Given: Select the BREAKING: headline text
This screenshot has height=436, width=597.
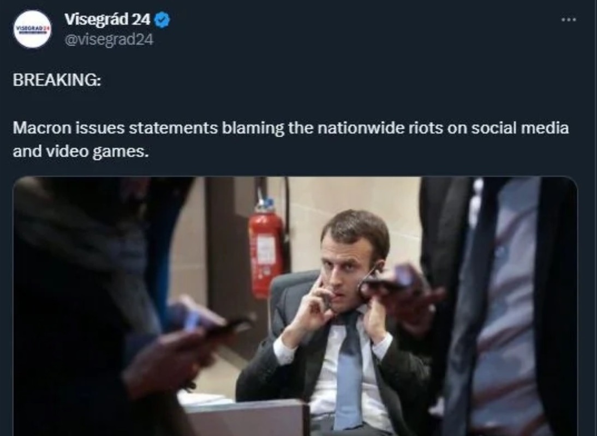Looking at the screenshot, I should coord(57,80).
